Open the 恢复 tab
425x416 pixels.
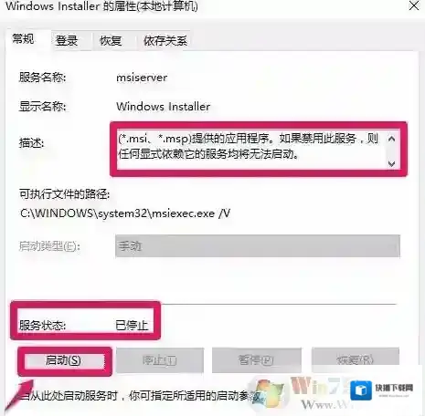click(111, 40)
